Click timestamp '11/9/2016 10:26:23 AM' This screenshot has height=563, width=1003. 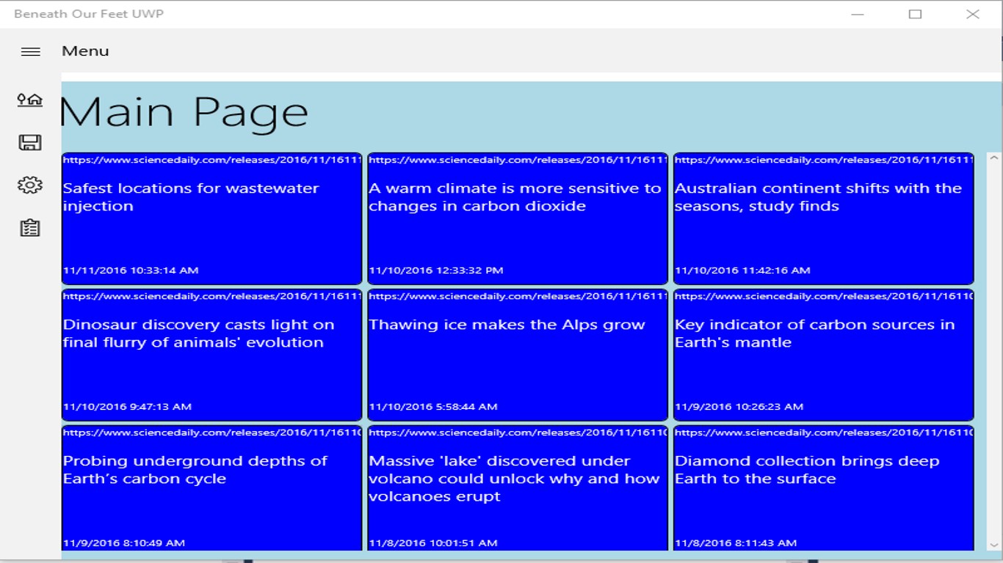[739, 407]
